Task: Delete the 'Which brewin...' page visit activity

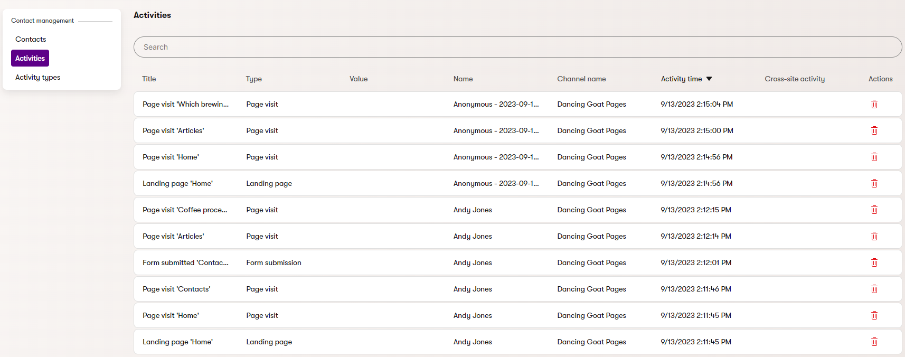Action: [x=874, y=104]
